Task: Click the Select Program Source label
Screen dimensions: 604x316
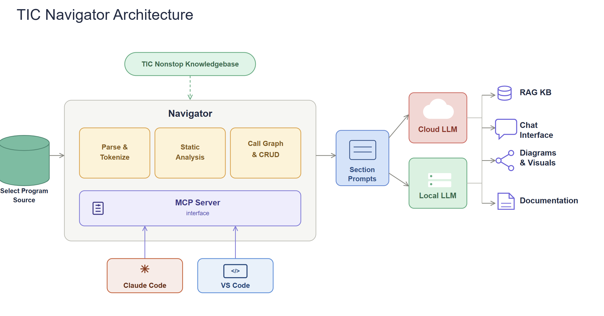Action: [24, 195]
